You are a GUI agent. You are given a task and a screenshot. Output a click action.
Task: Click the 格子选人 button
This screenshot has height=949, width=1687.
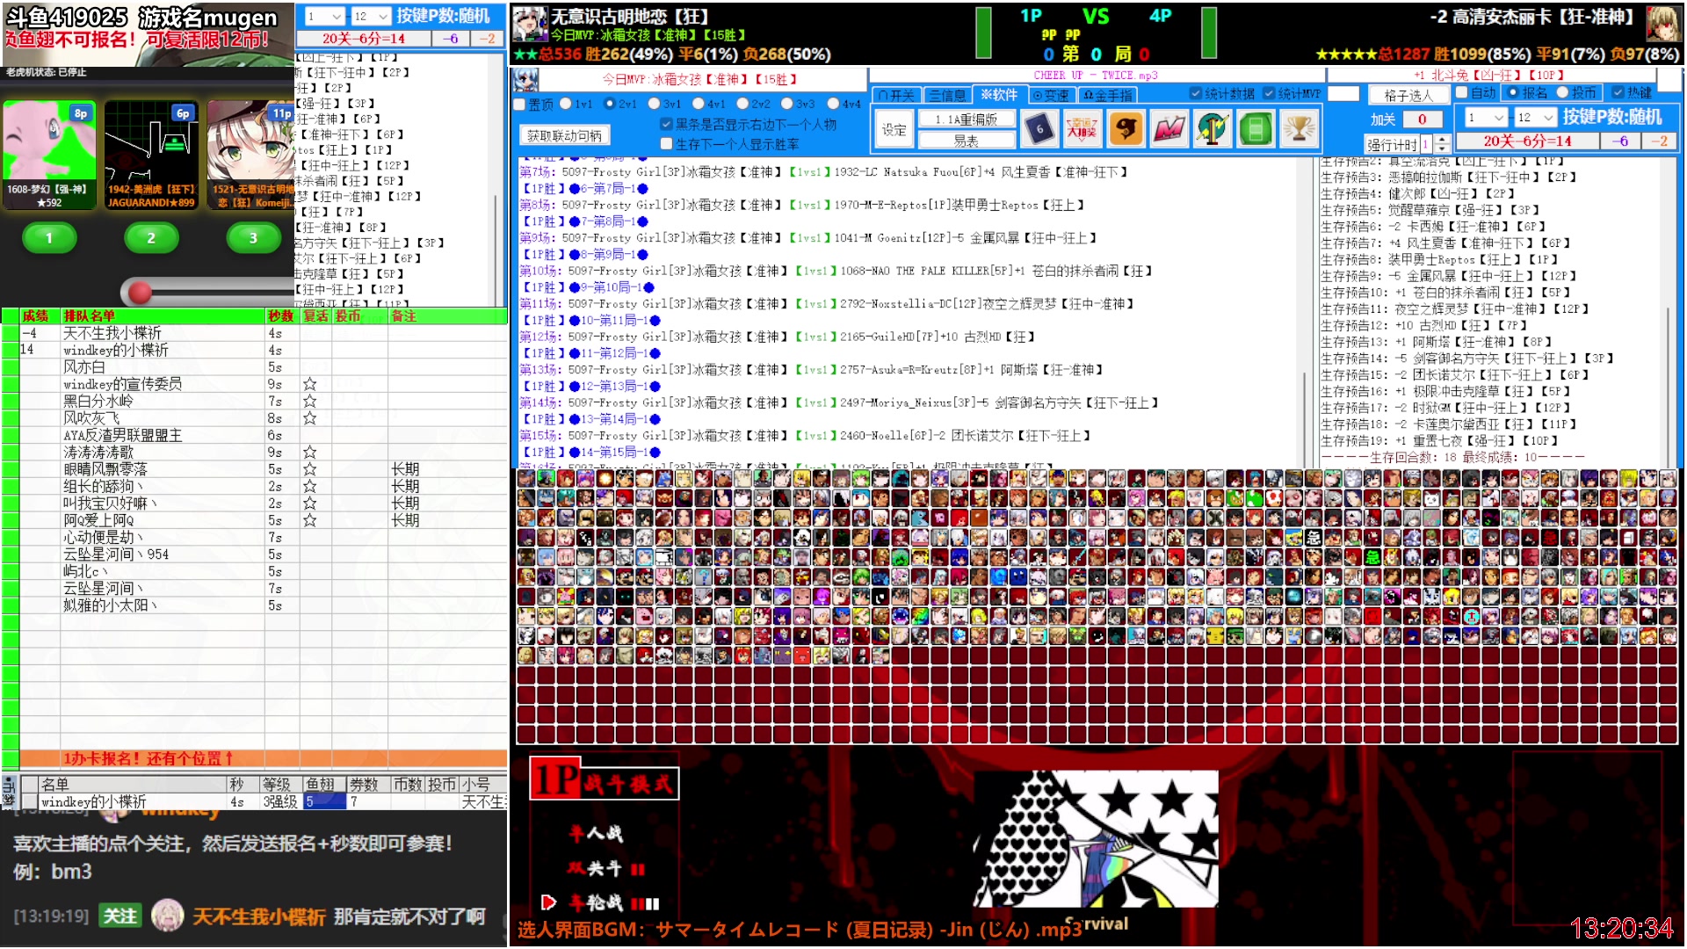[1408, 95]
